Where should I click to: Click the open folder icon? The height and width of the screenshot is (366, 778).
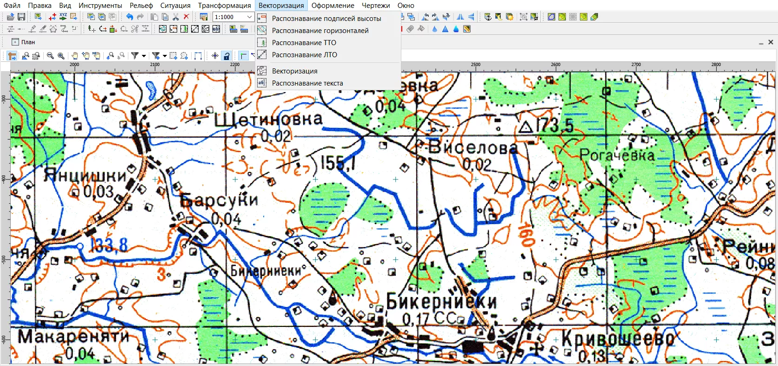pyautogui.click(x=10, y=17)
